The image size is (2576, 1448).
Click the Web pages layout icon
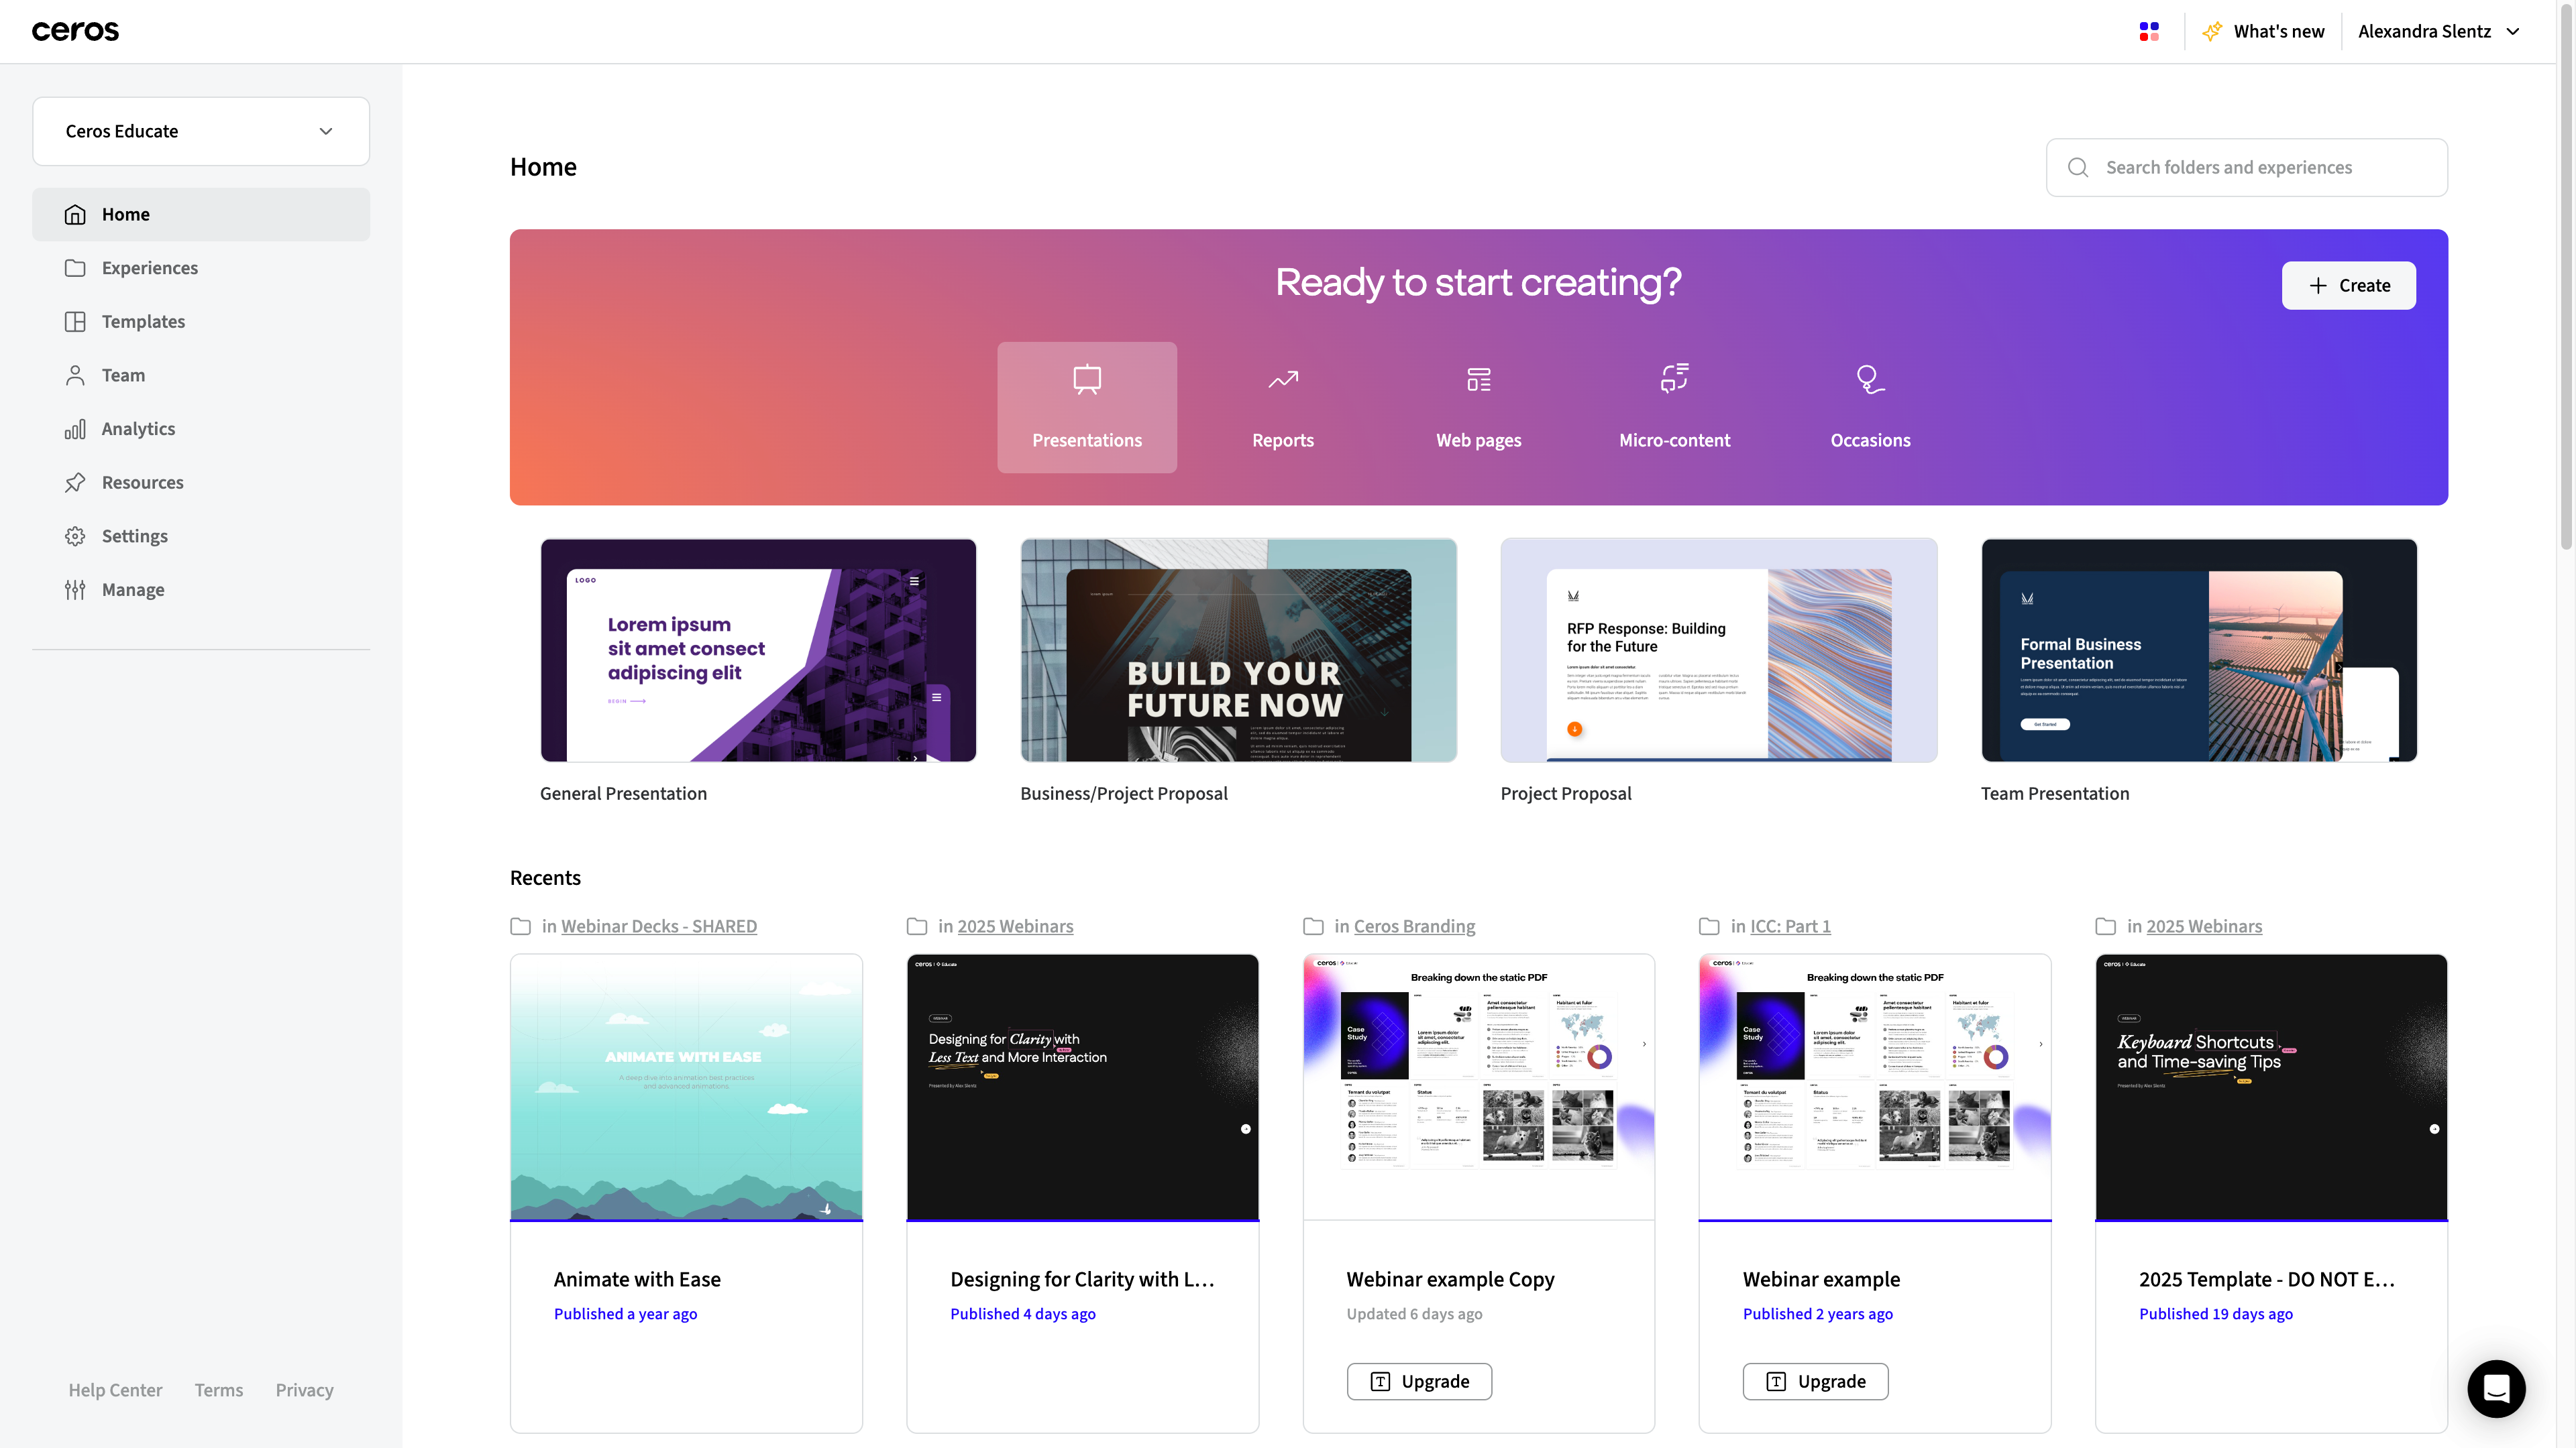(1479, 379)
